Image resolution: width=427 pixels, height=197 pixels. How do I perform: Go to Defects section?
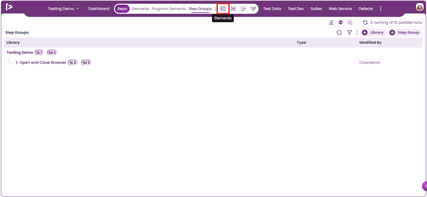[366, 9]
